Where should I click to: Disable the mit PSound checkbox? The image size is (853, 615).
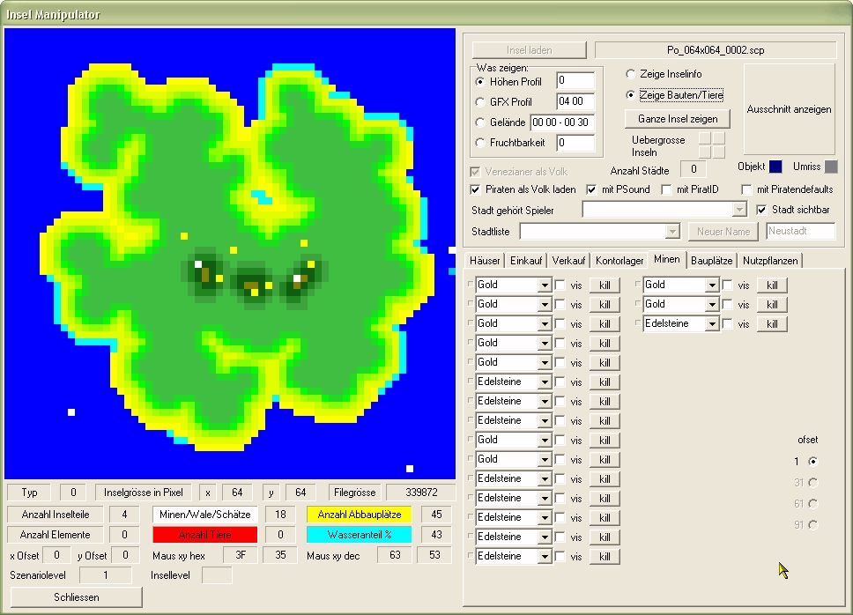pos(592,189)
